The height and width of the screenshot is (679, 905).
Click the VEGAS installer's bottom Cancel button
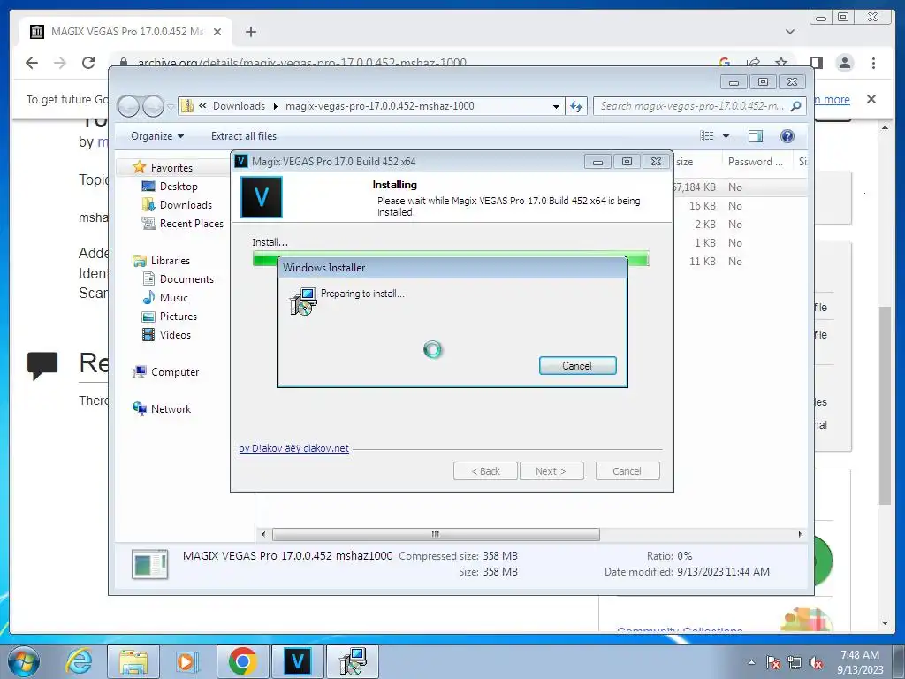click(x=627, y=471)
